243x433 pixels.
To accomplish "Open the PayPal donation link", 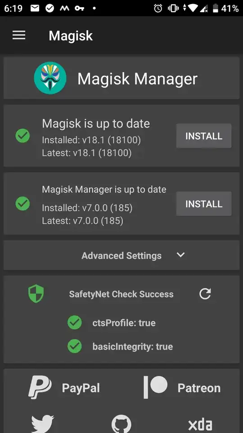I will 64,387.
